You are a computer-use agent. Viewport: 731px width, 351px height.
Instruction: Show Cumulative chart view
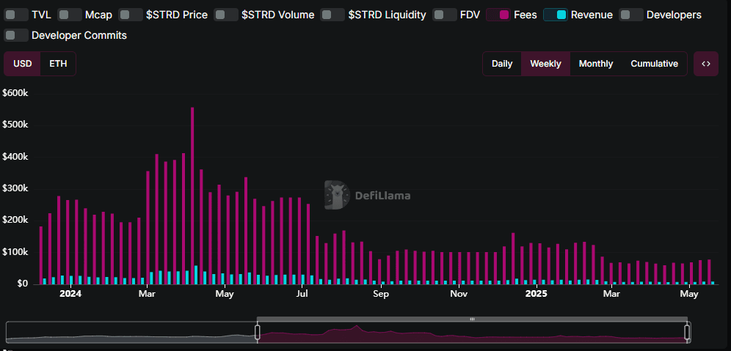(654, 64)
